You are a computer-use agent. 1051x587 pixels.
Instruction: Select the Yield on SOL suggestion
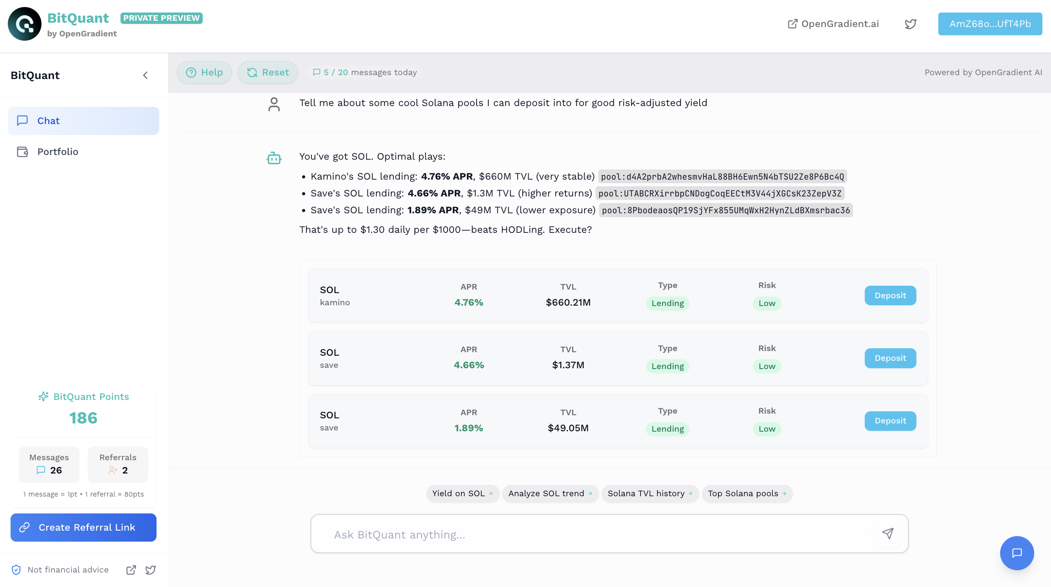pos(462,493)
